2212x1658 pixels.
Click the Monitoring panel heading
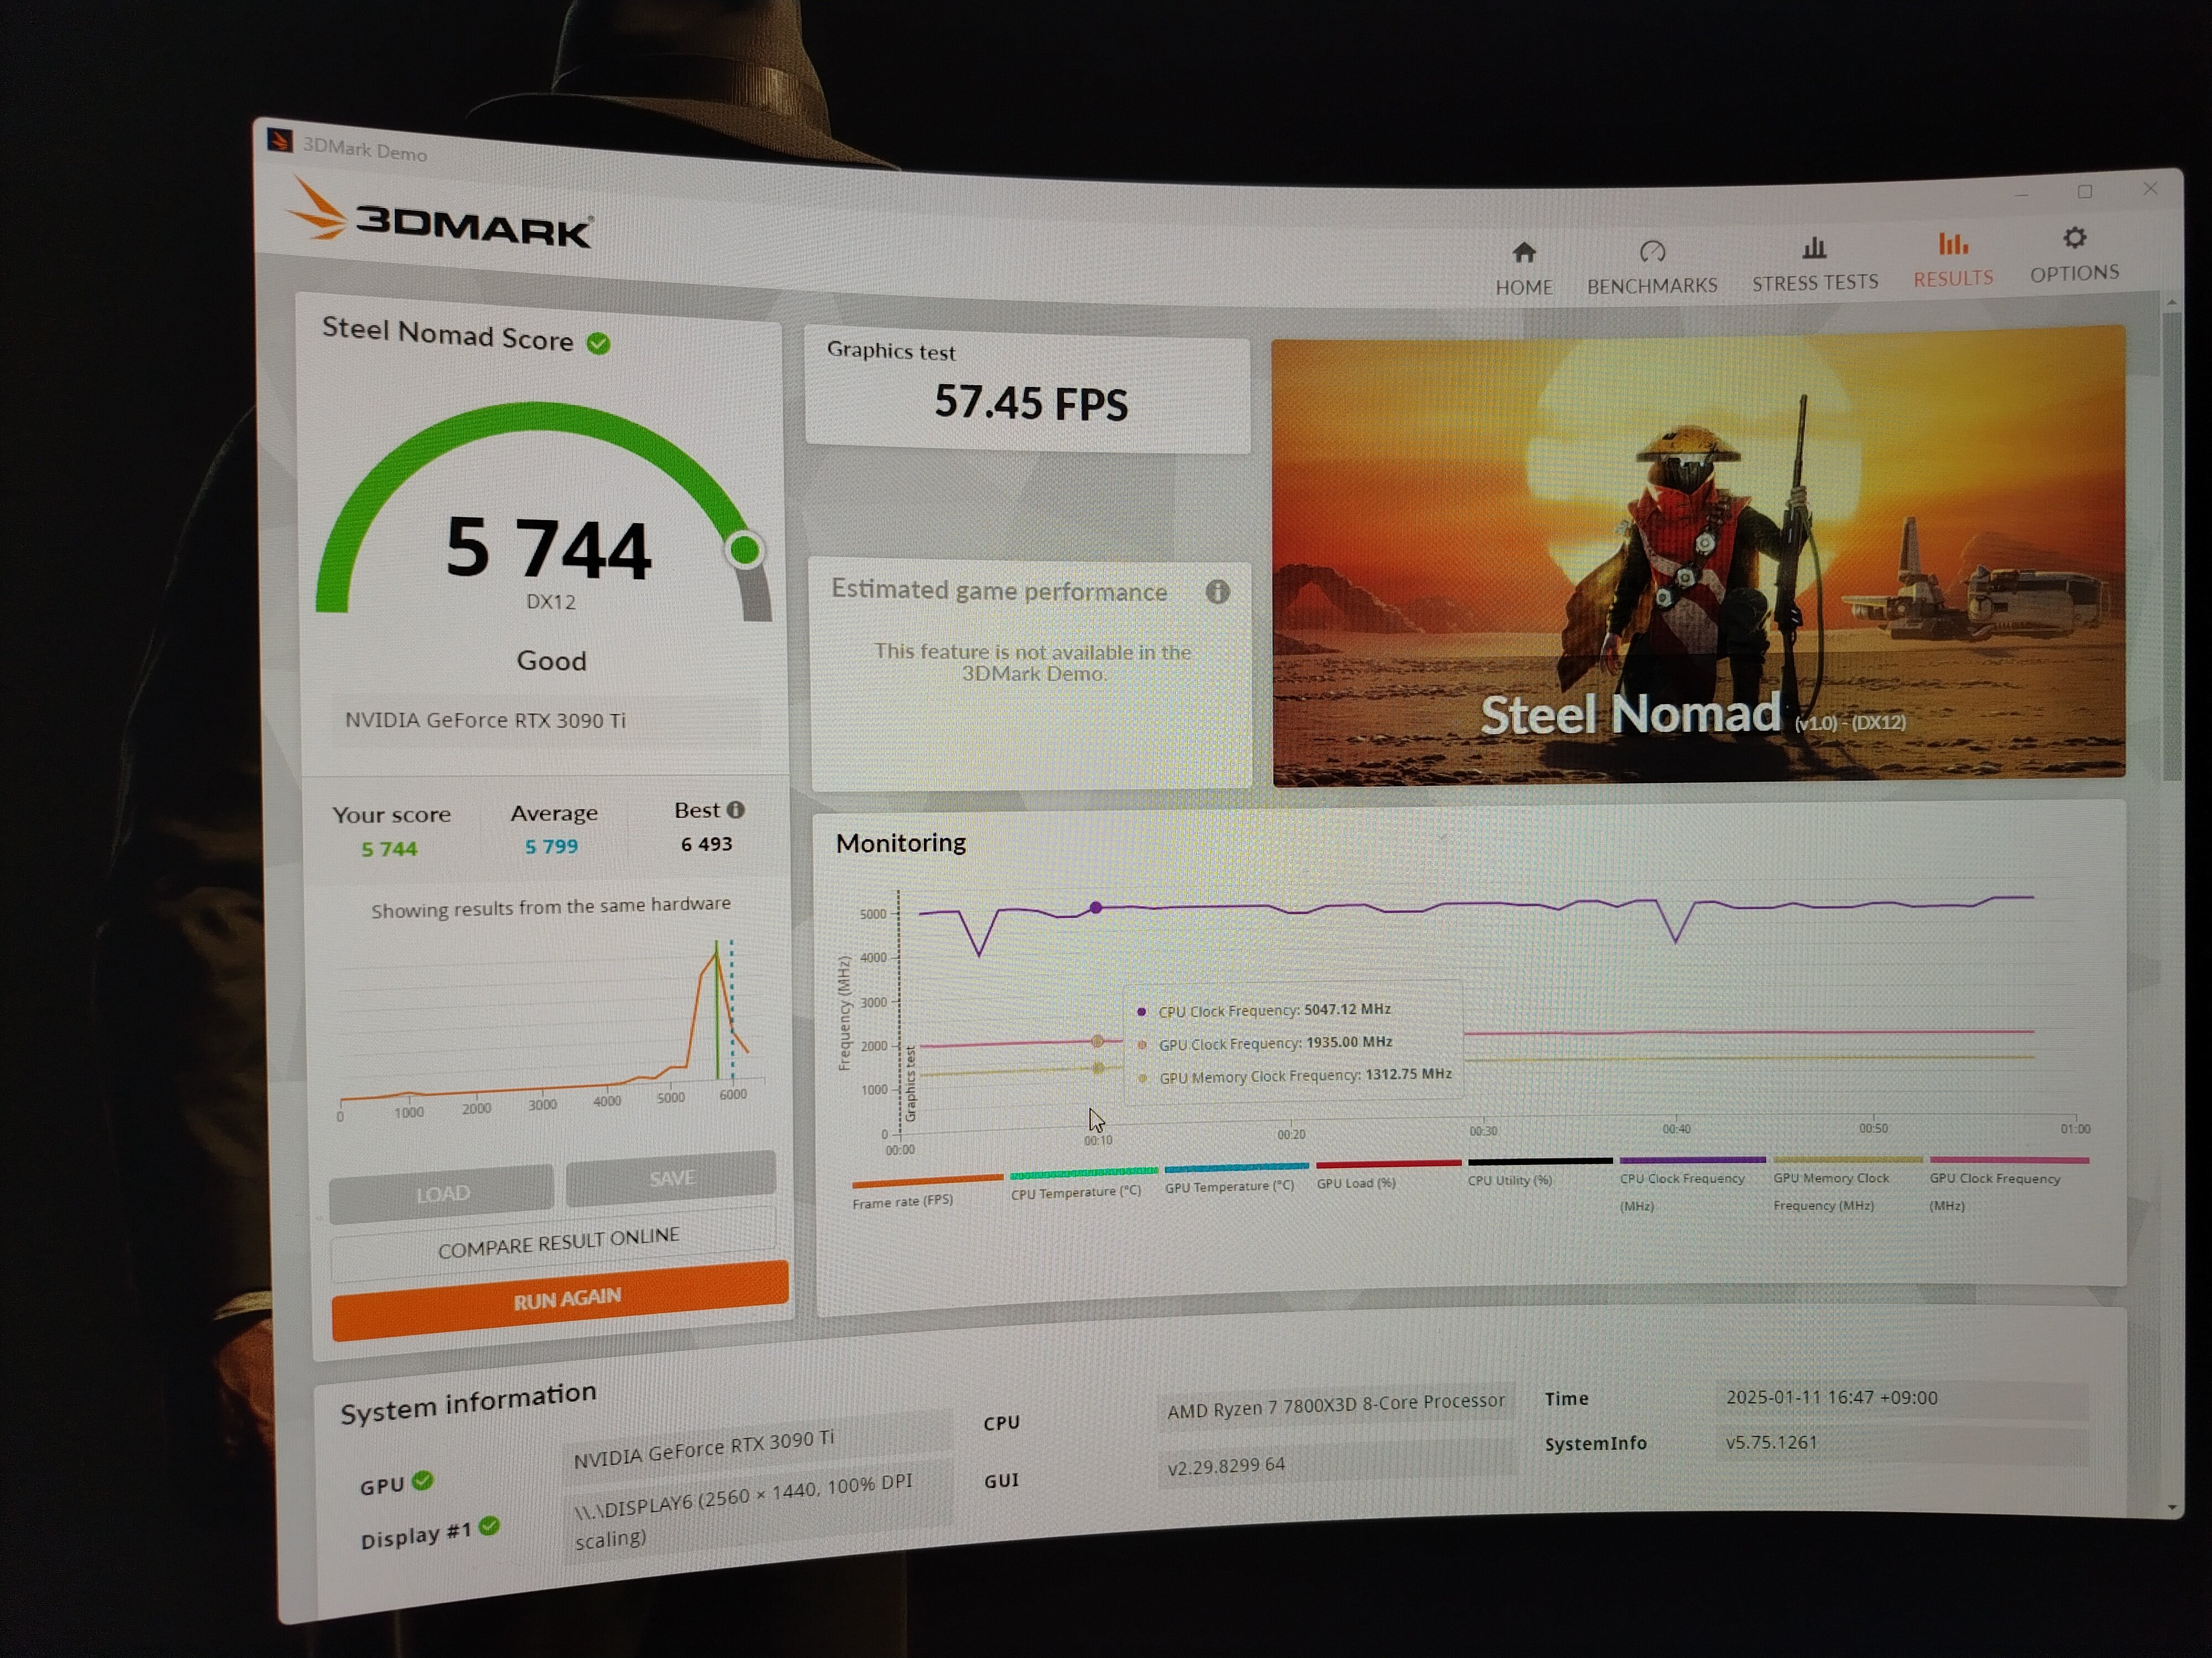click(x=901, y=842)
